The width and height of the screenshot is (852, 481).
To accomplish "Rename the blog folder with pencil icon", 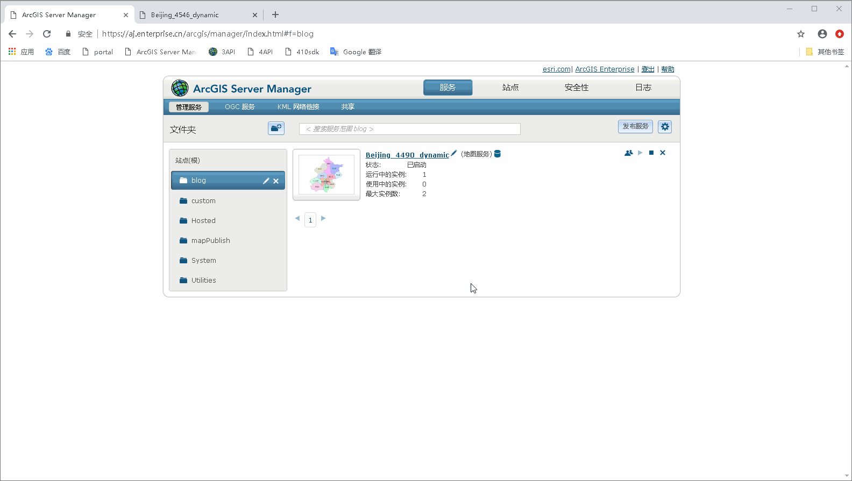I will tap(266, 181).
